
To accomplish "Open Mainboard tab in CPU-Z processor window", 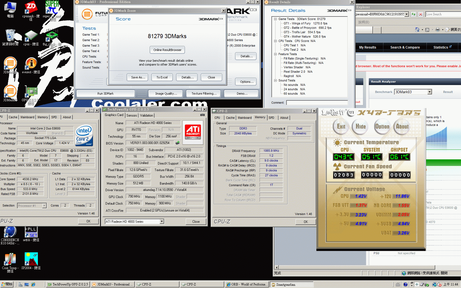I will pos(27,117).
